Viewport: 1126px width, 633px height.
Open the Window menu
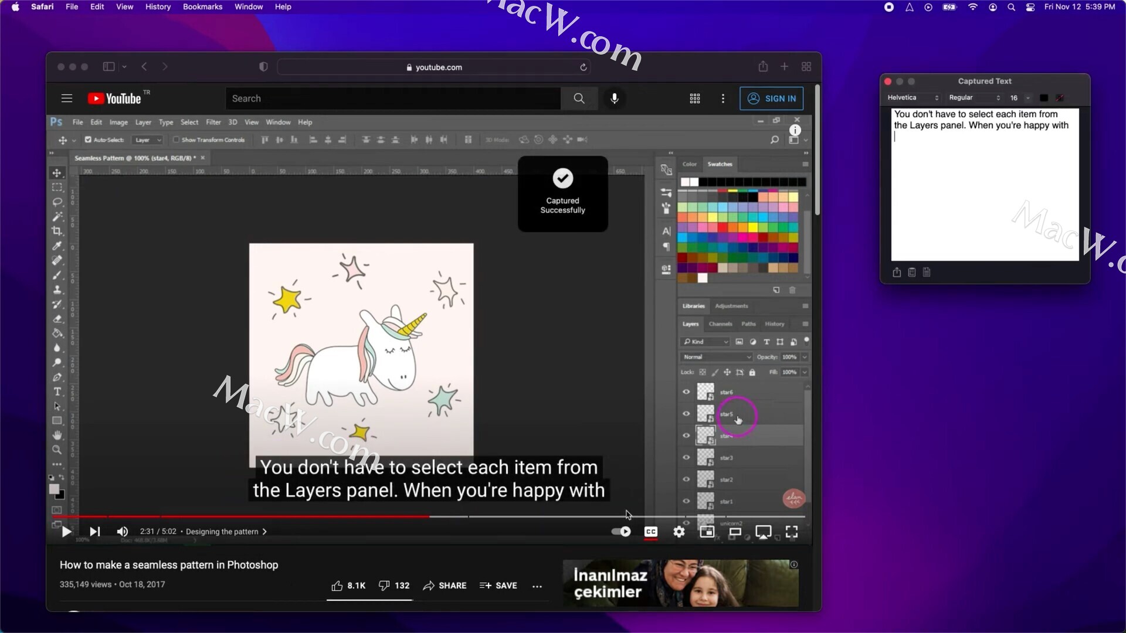click(x=249, y=7)
